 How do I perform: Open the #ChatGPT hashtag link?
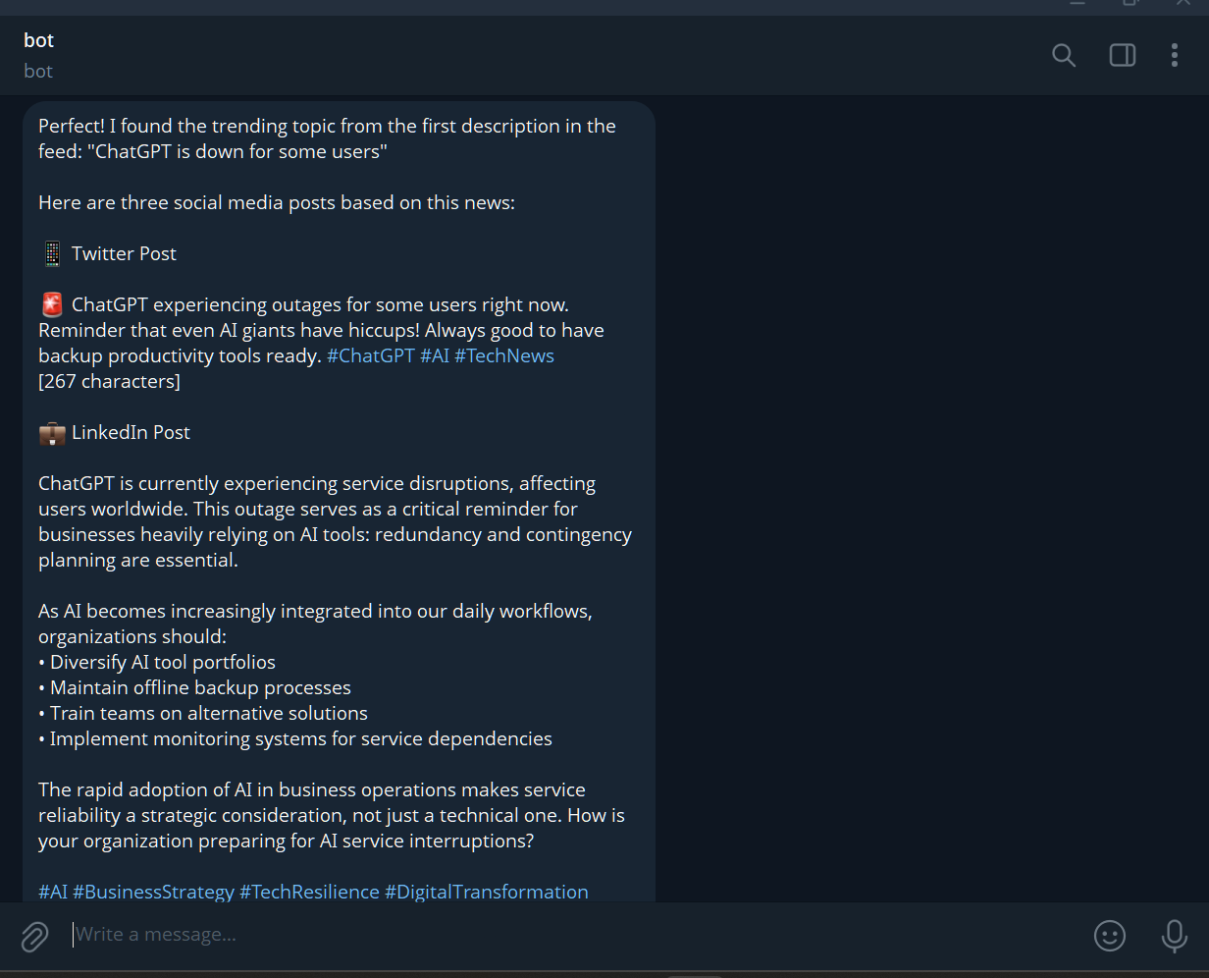click(371, 355)
